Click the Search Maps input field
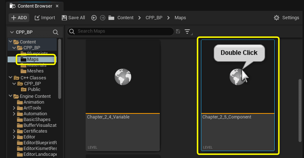304x158 pixels. [120, 31]
